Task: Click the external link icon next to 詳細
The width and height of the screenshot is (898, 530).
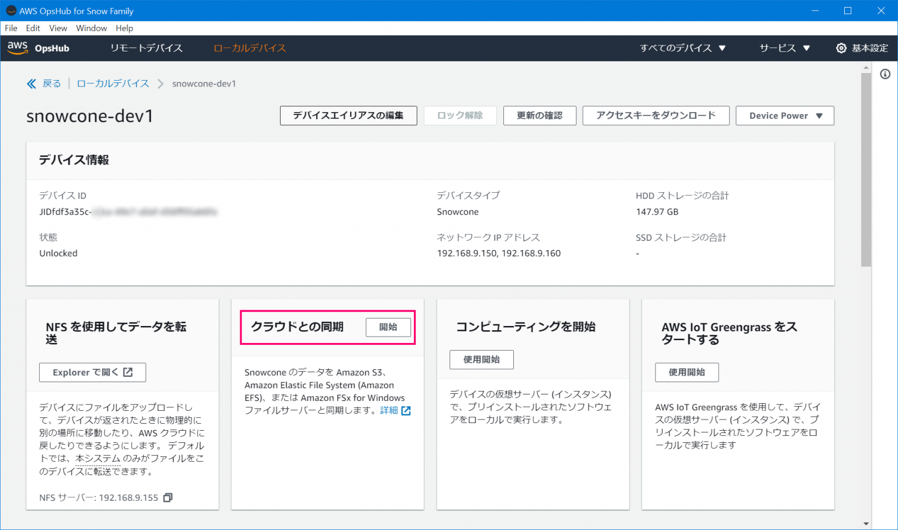Action: [407, 410]
